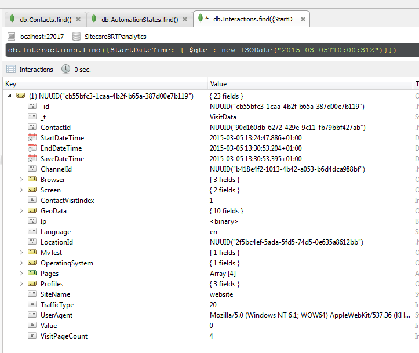Switch to the db.AutomationStates.find() tab
Image resolution: width=419 pixels, height=353 pixels.
pyautogui.click(x=139, y=19)
